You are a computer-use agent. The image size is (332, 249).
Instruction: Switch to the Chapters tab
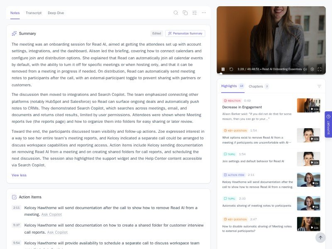[256, 86]
